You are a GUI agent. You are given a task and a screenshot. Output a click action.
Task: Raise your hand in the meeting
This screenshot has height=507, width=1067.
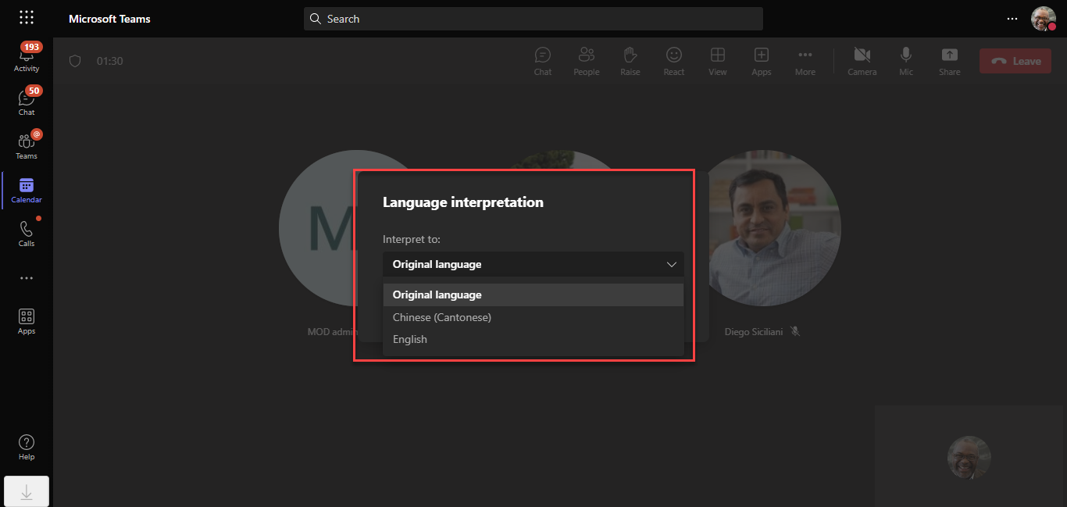[630, 60]
